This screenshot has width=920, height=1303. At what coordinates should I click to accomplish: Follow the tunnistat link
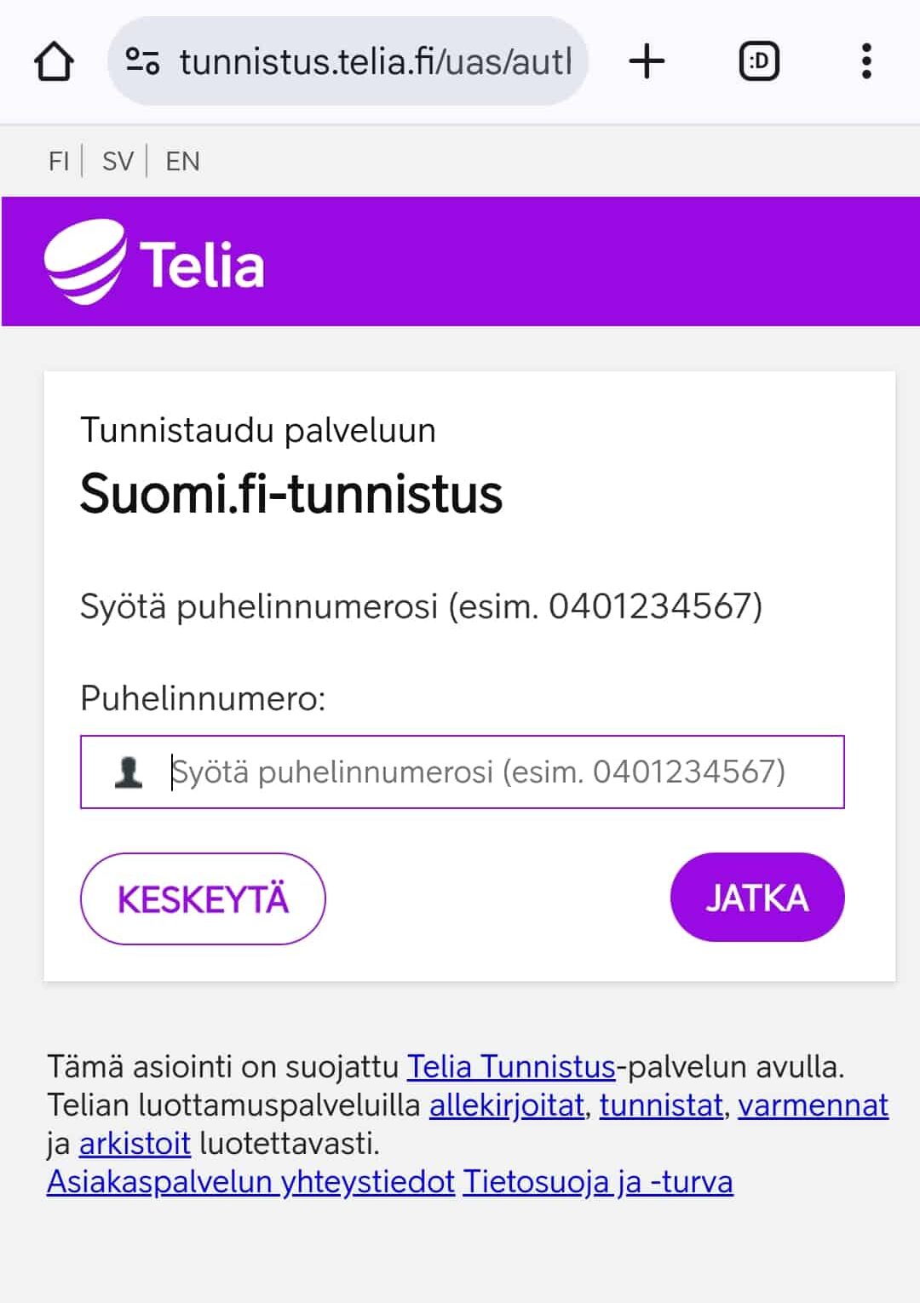click(x=661, y=1105)
